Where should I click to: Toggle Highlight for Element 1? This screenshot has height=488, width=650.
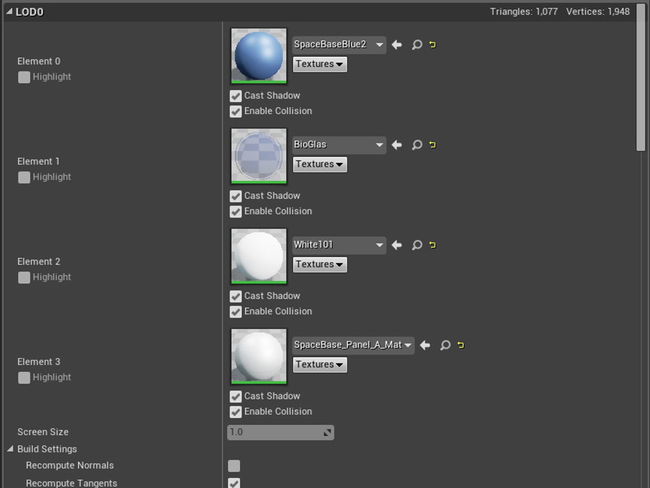[24, 178]
